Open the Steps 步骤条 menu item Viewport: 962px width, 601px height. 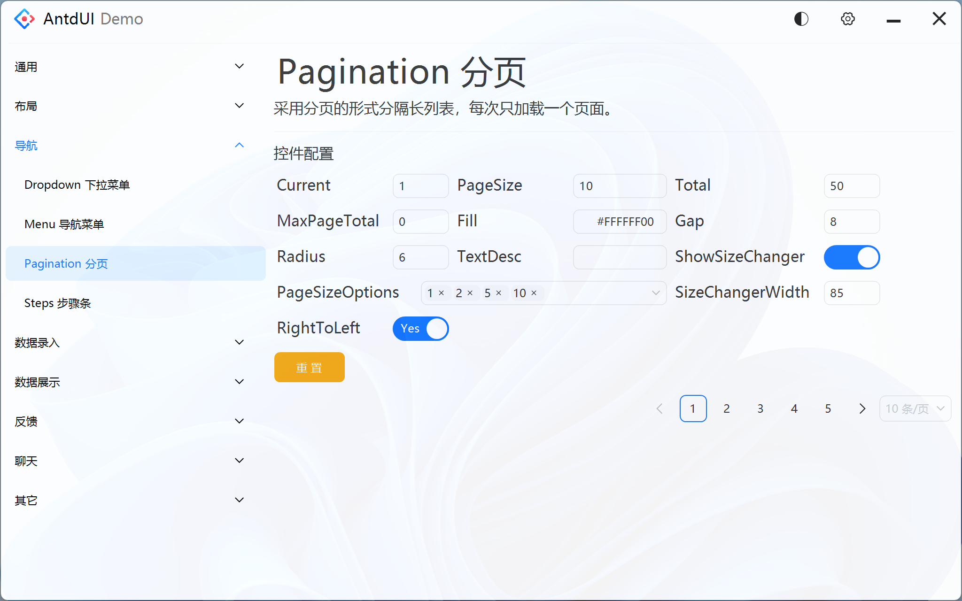tap(57, 303)
